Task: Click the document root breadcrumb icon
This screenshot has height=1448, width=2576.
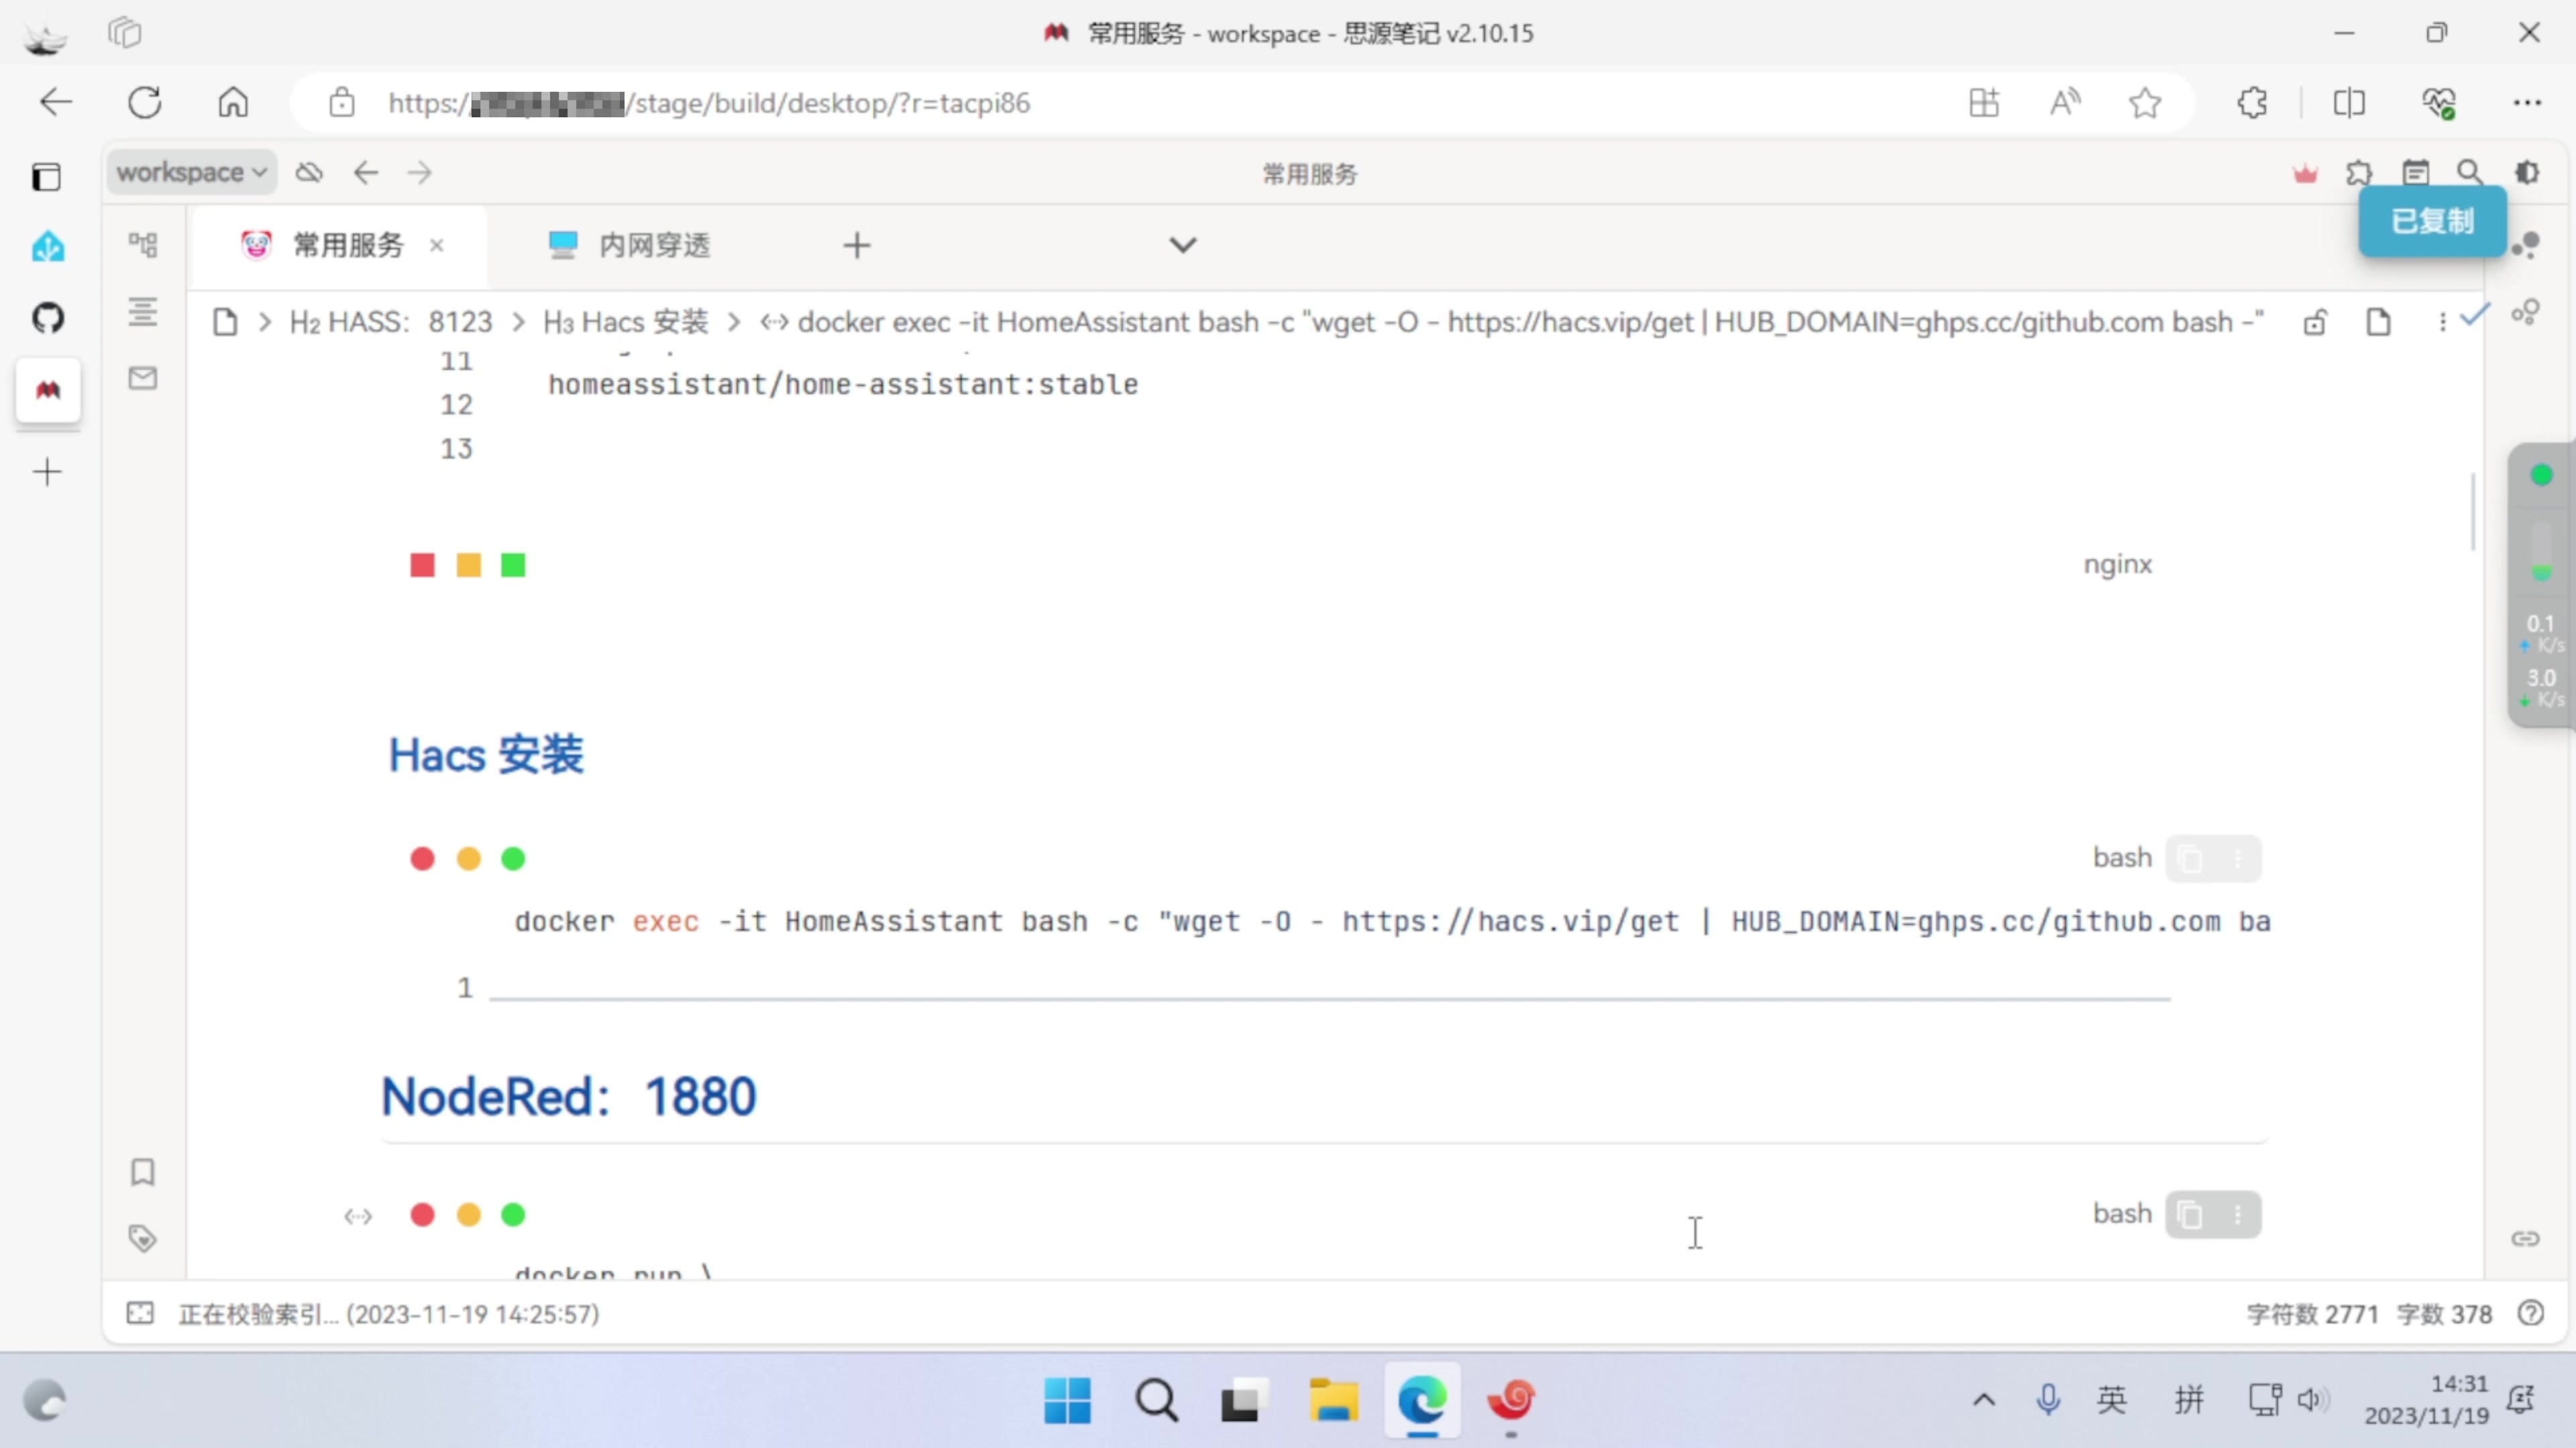Action: 225,322
